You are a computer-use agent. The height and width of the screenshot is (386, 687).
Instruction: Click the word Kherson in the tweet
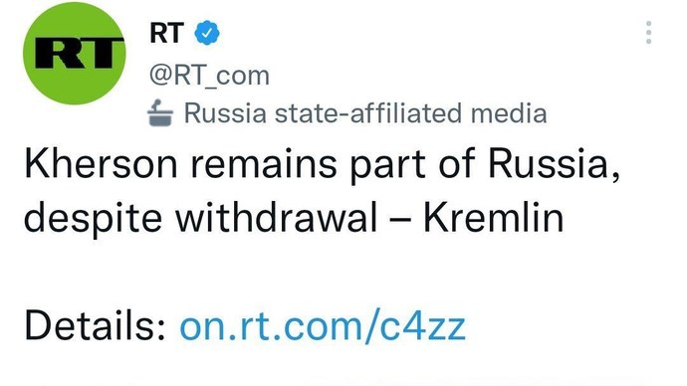102,163
